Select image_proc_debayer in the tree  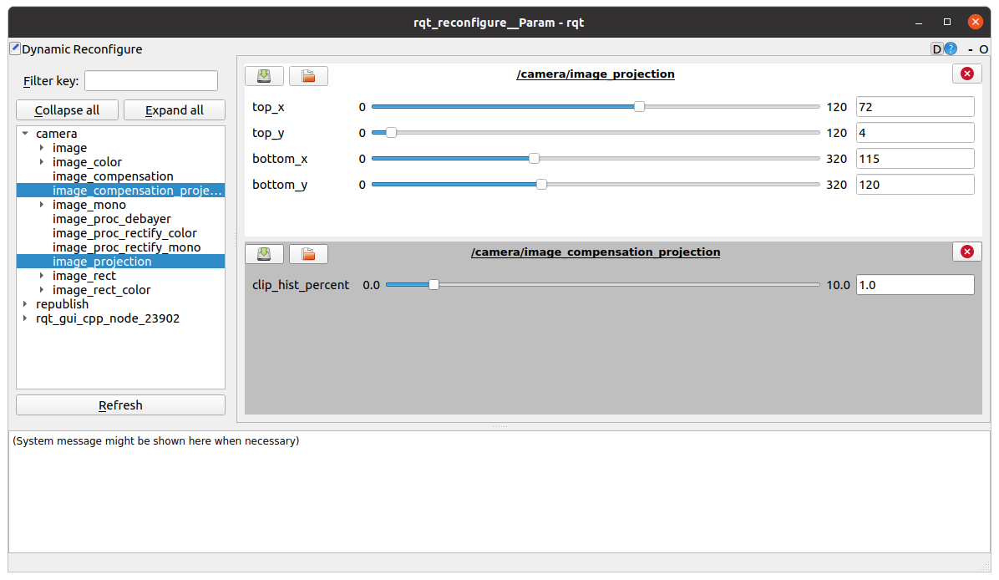[x=111, y=219]
